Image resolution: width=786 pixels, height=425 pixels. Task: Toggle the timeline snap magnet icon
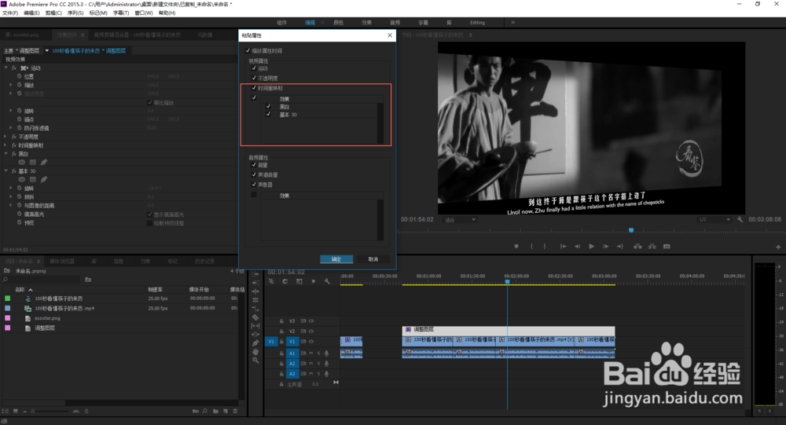pyautogui.click(x=285, y=281)
